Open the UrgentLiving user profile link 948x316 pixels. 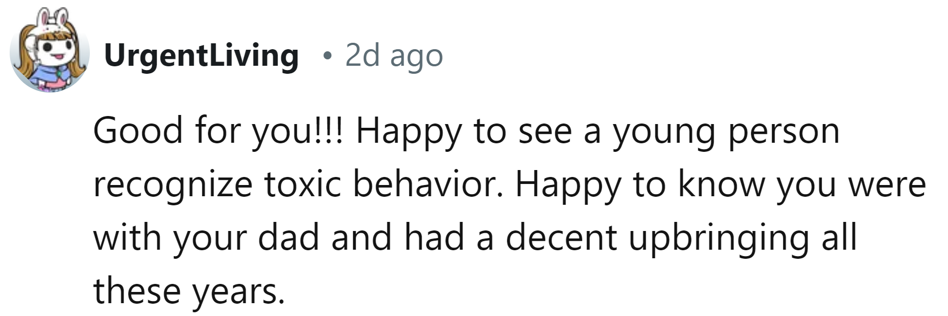point(201,55)
